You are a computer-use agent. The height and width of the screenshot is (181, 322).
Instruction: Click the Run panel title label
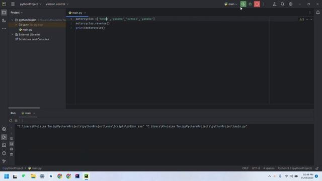click(13, 113)
